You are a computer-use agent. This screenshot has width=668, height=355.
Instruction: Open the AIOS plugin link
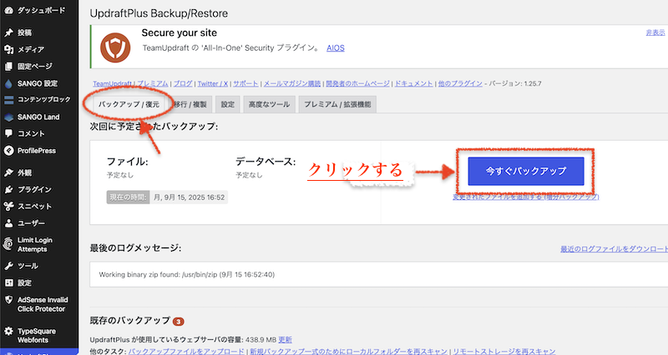[336, 48]
